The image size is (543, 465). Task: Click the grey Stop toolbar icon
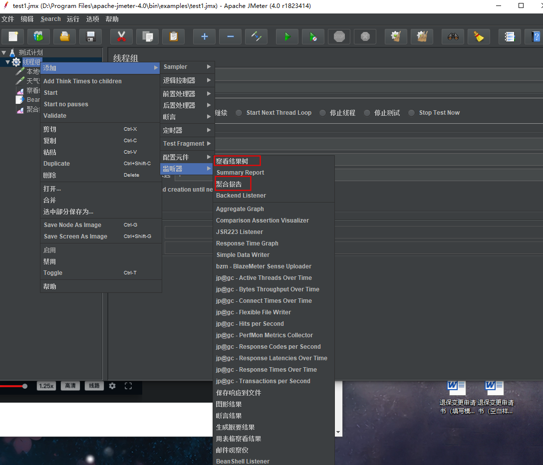click(339, 36)
